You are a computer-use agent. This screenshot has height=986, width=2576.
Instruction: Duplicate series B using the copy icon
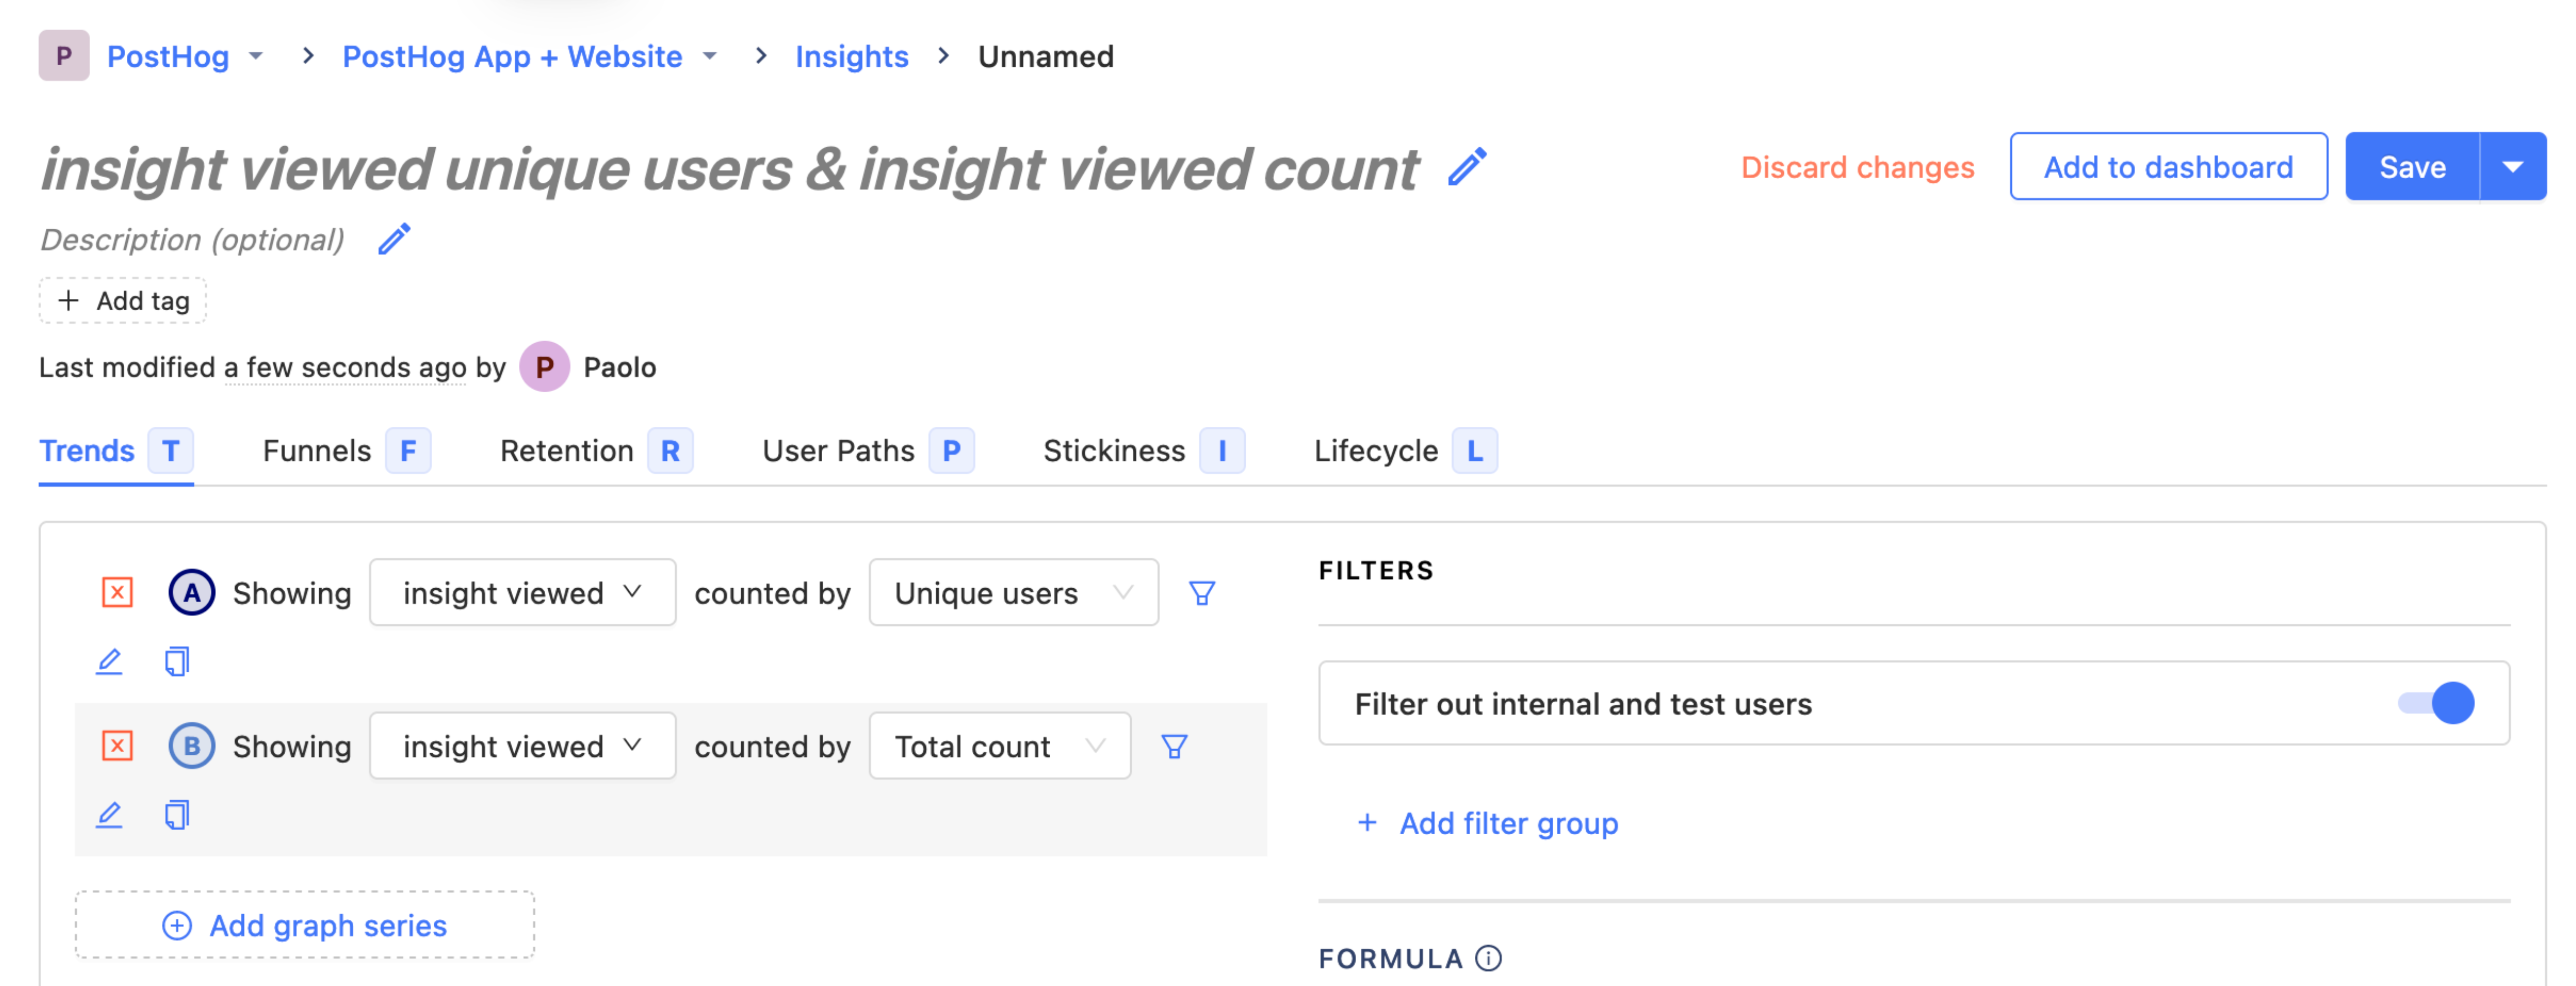(176, 814)
